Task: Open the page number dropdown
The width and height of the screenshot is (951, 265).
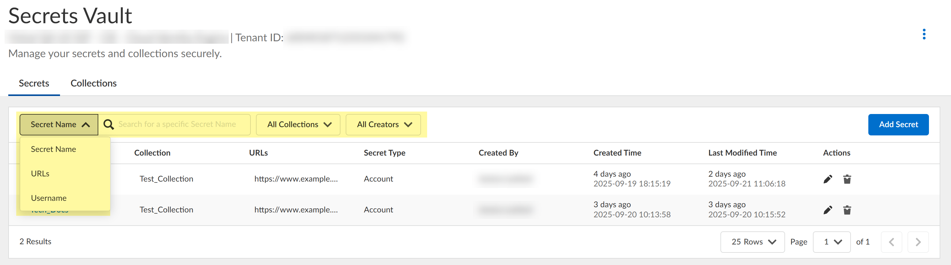Action: (832, 242)
